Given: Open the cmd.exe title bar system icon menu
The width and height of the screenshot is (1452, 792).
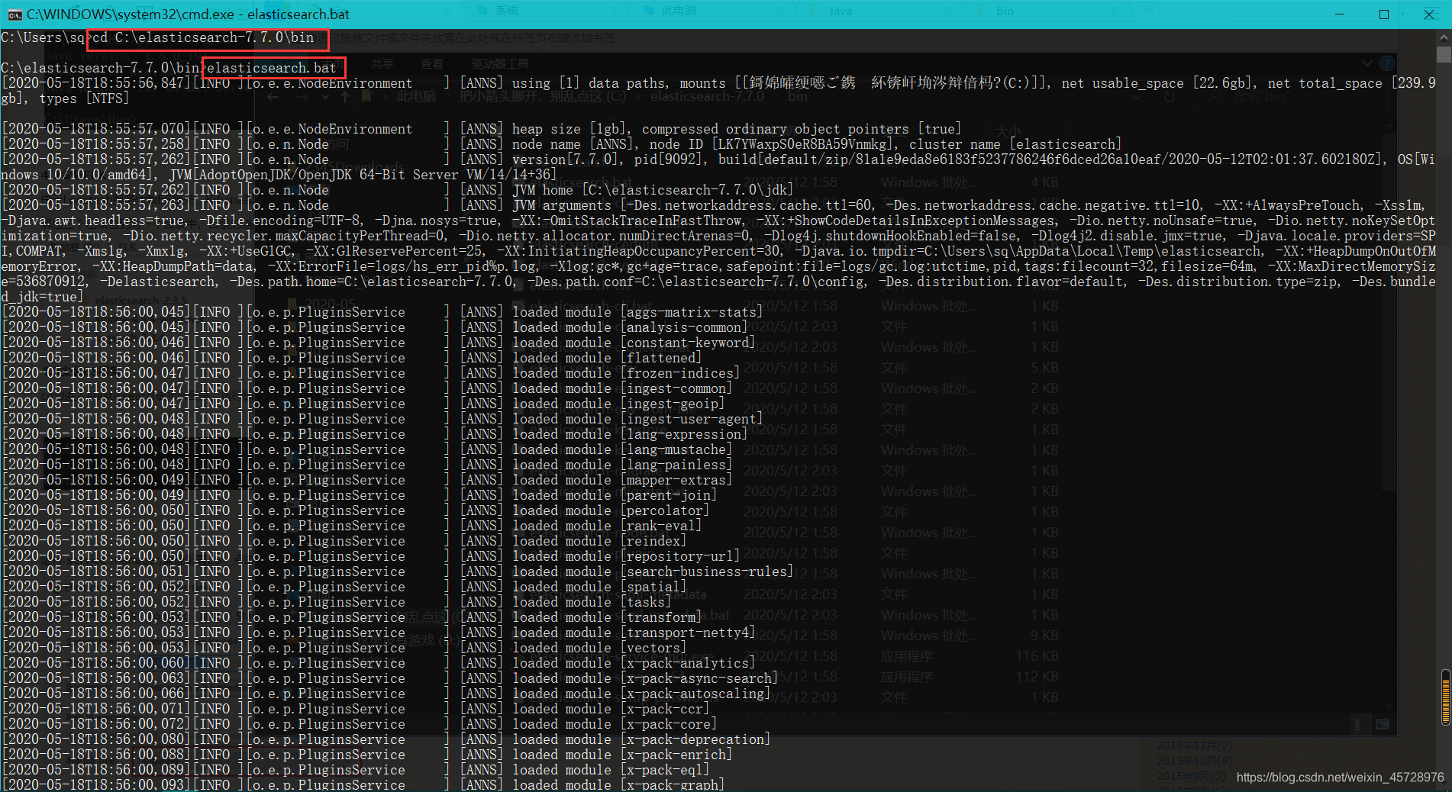Looking at the screenshot, I should tap(15, 14).
